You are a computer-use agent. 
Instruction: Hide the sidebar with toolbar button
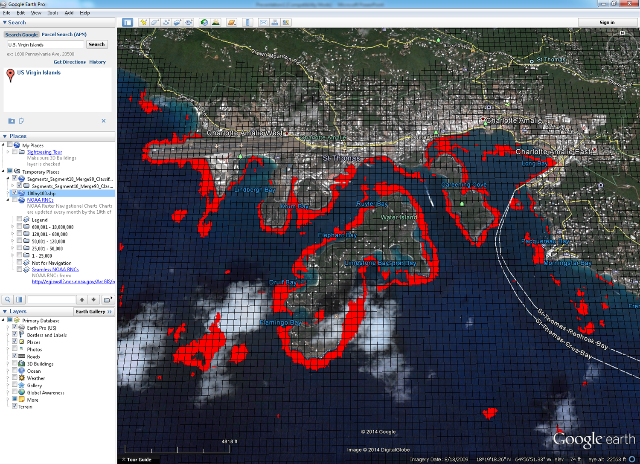pyautogui.click(x=127, y=23)
